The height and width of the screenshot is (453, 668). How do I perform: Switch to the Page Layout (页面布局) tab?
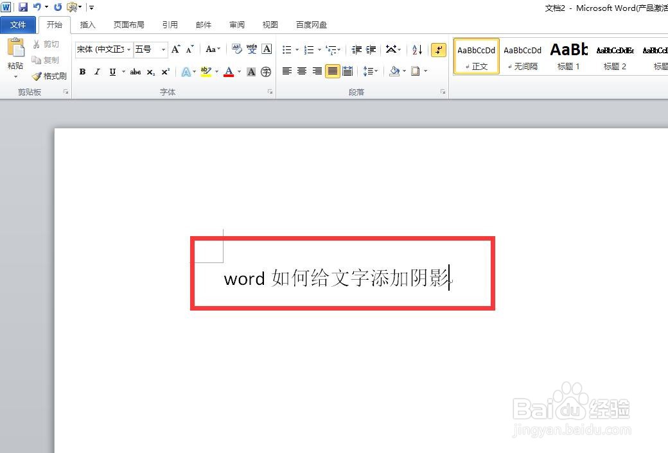128,24
